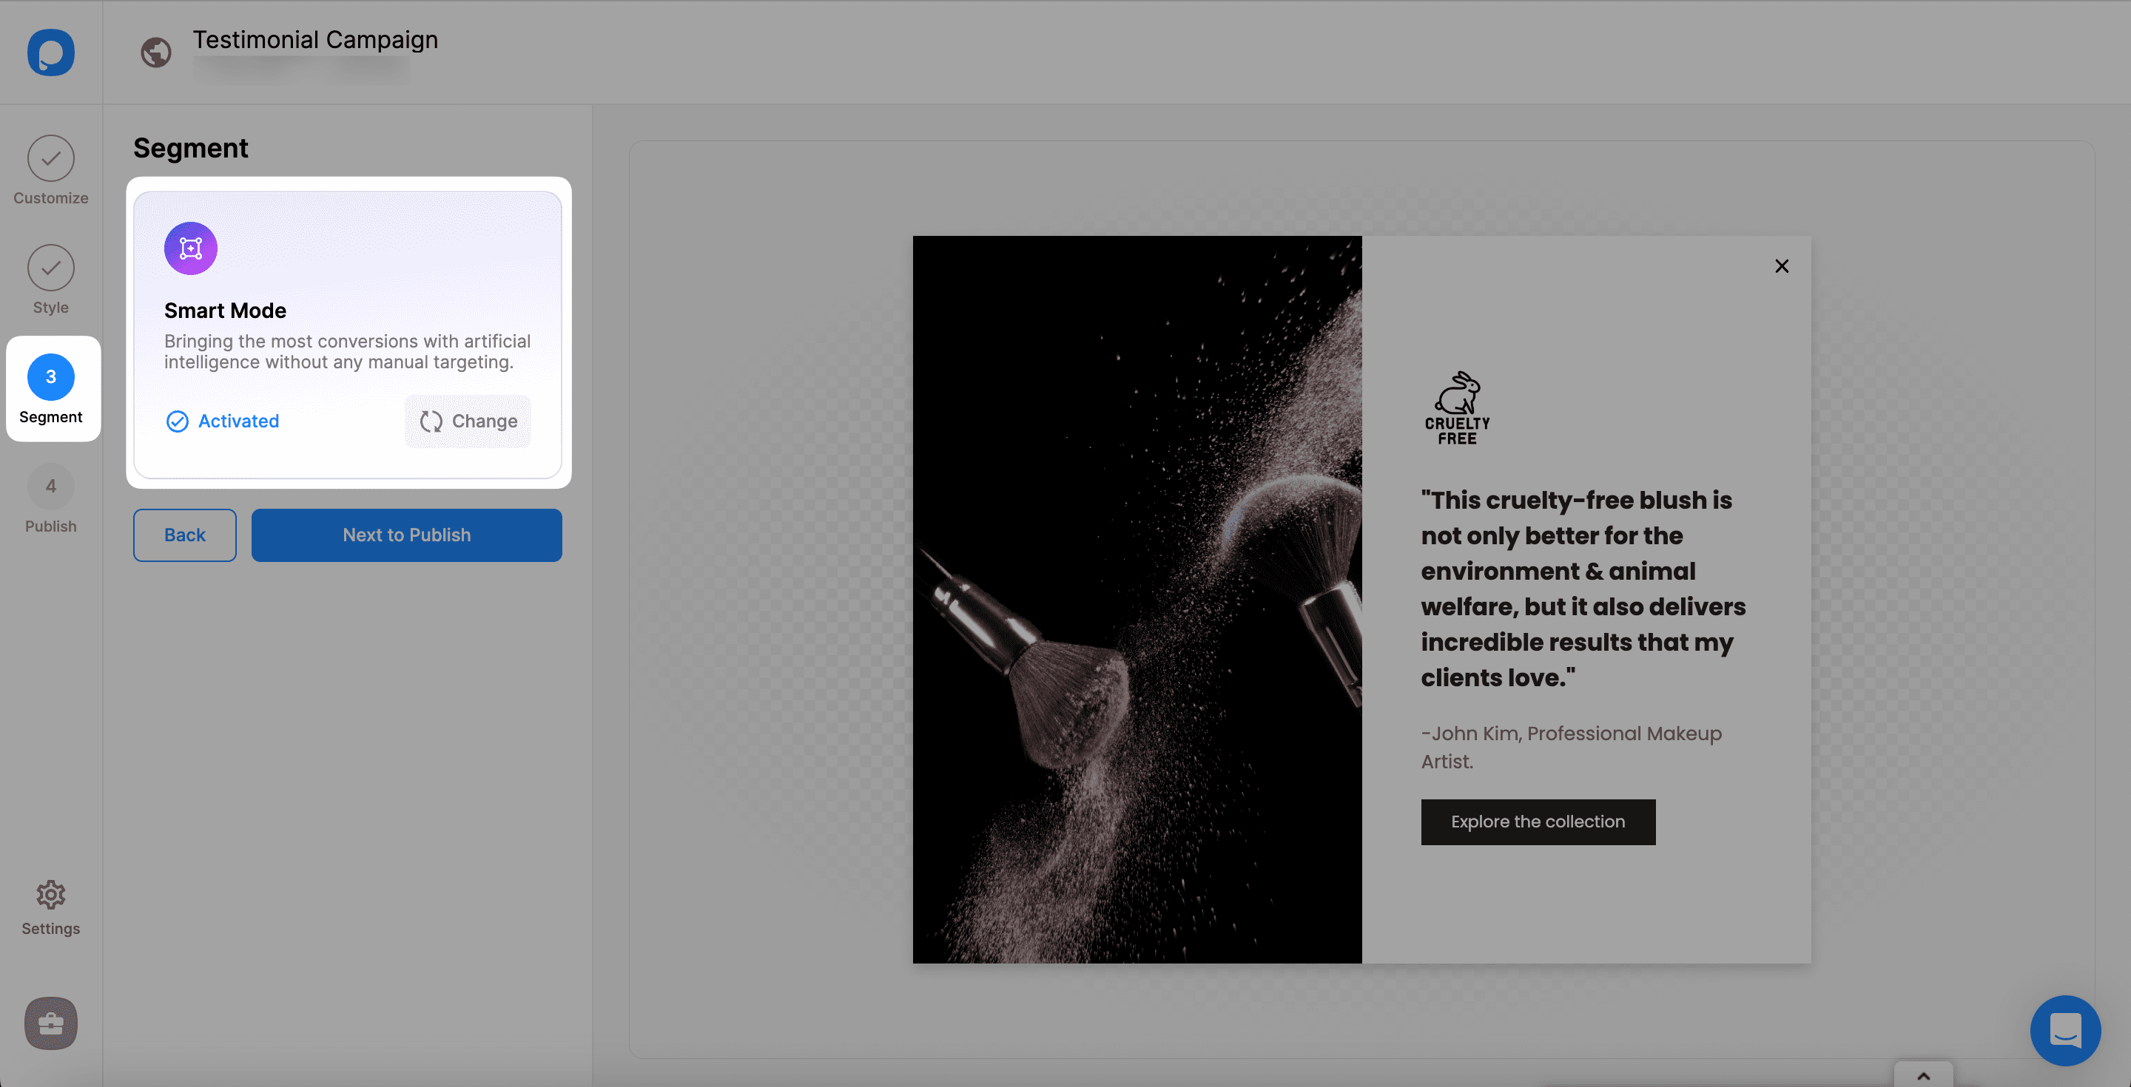2131x1087 pixels.
Task: Open Settings via the gear icon
Action: click(x=50, y=895)
